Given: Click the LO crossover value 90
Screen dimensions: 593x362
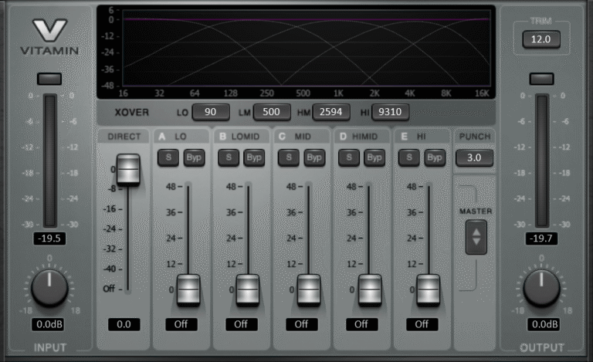Looking at the screenshot, I should pyautogui.click(x=211, y=112).
